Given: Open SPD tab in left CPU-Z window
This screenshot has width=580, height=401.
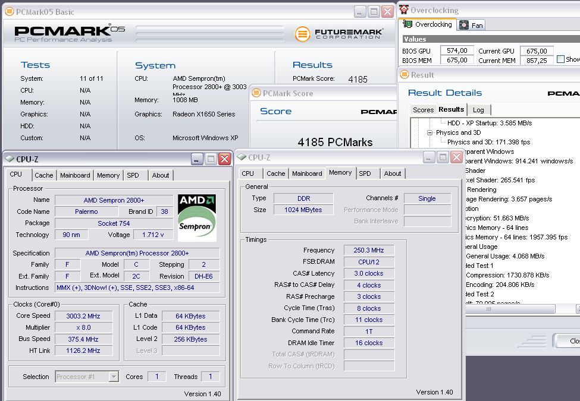Looking at the screenshot, I should [133, 175].
